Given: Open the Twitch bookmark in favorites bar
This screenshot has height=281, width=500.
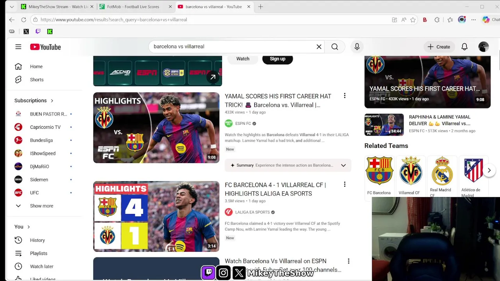Looking at the screenshot, I should click(38, 32).
